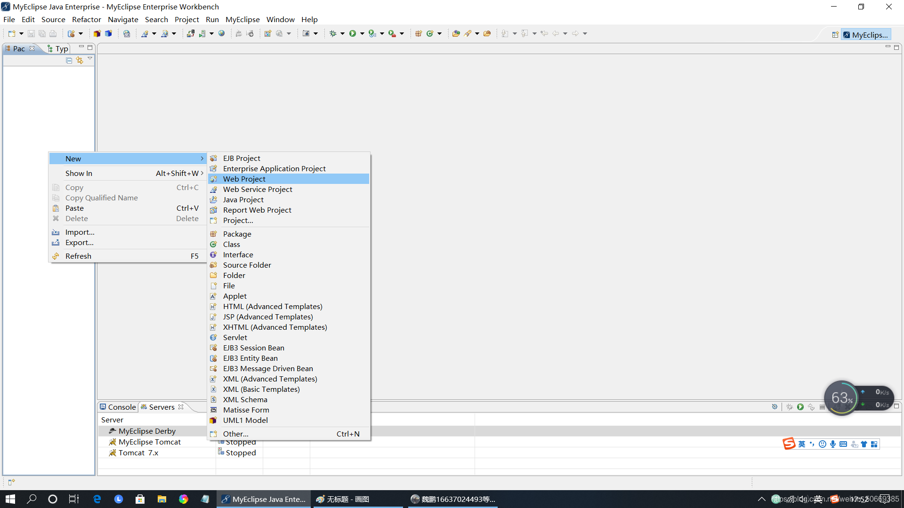Click the Debug Server bug icon in the Servers view
The image size is (904, 508).
tap(790, 407)
